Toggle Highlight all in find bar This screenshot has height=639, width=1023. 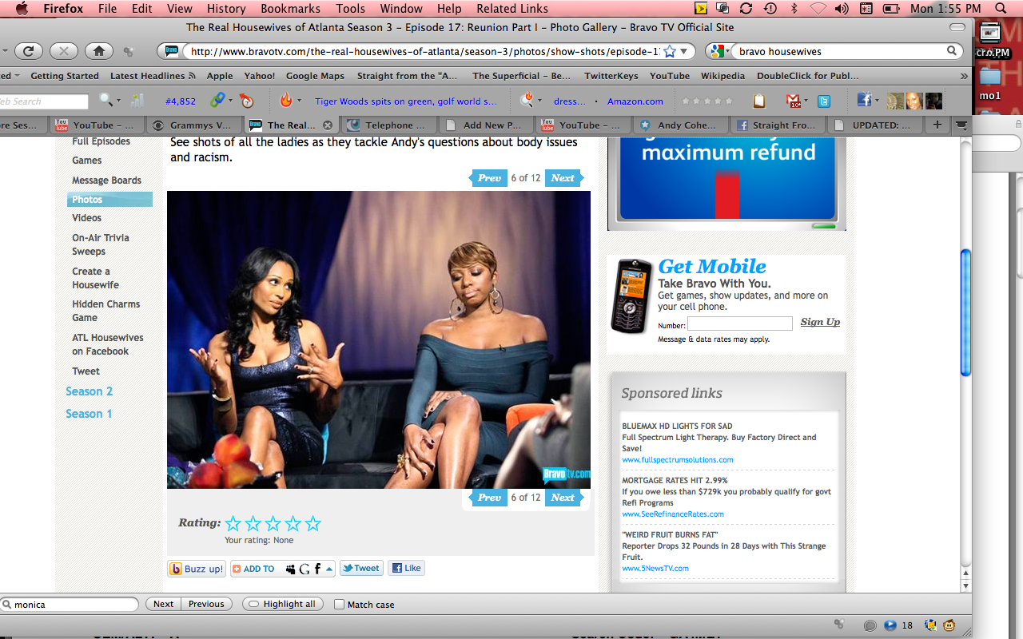(x=282, y=605)
